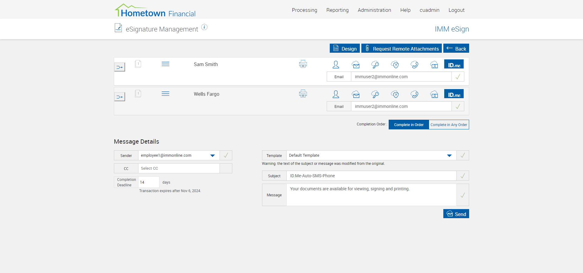Viewport: 583px width, 273px height.
Task: Choose the cloud phone icon for Wells Fargo
Action: [414, 94]
